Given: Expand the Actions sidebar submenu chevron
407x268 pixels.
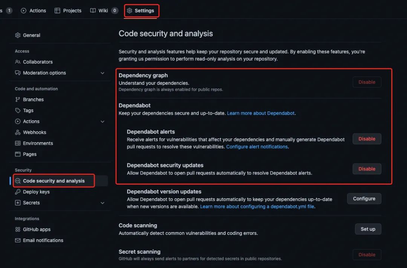Looking at the screenshot, I should pyautogui.click(x=103, y=121).
